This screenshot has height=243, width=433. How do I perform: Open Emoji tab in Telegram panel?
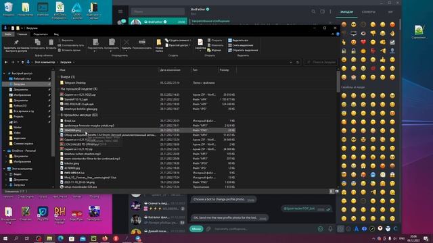point(346,12)
